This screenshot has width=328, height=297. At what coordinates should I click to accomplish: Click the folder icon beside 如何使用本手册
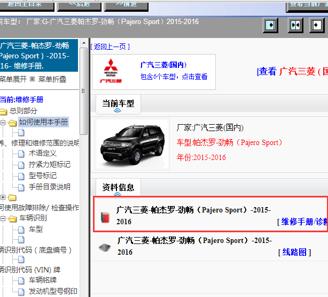[x=12, y=123]
